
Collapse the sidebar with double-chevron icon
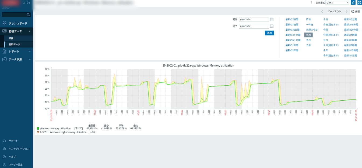pyautogui.click(x=24, y=3)
